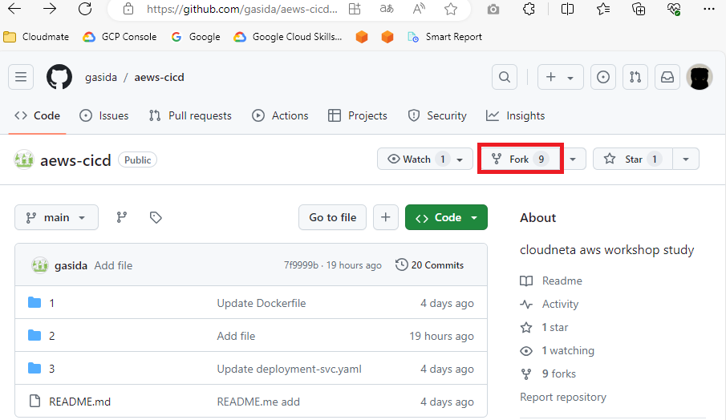
Task: Open create new plus dropdown
Action: click(x=560, y=77)
